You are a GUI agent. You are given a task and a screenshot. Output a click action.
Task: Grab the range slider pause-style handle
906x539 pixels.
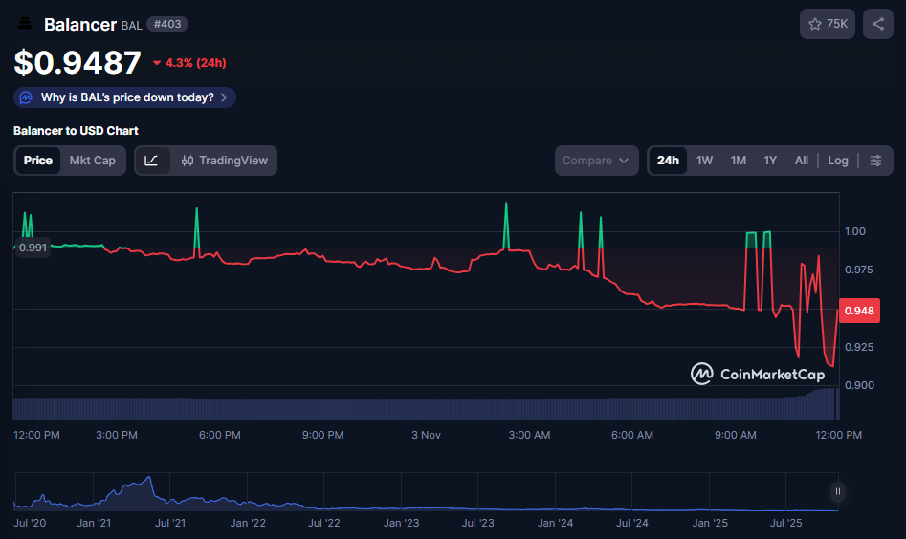(837, 491)
